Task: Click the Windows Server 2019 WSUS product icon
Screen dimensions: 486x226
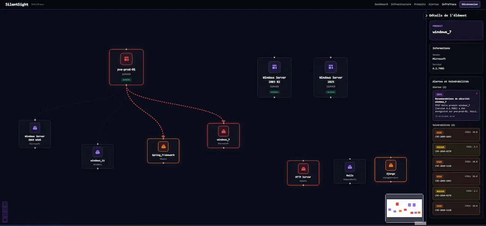Action: (x=35, y=127)
